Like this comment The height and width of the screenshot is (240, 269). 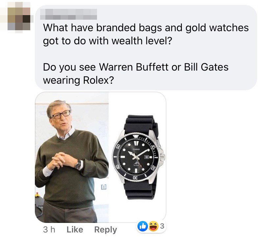click(x=75, y=229)
